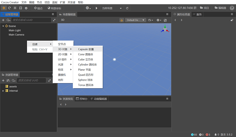Switch to the 属性检查器 tab

182,14
